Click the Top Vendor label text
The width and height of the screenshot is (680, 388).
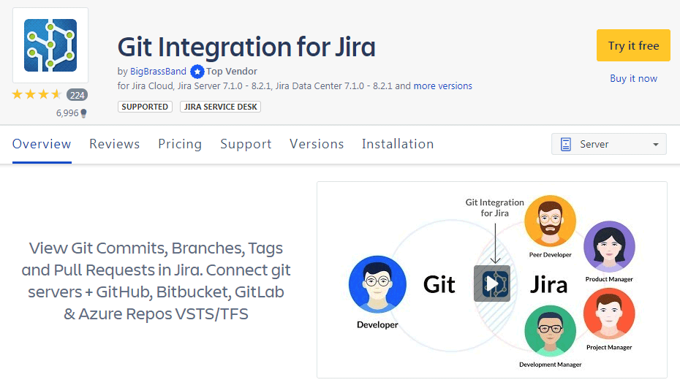pyautogui.click(x=232, y=72)
